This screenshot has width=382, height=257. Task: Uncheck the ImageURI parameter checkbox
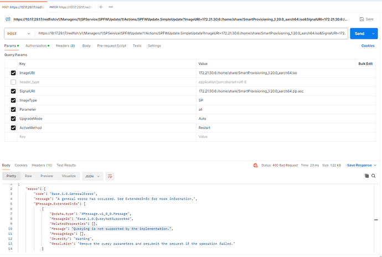click(13, 73)
